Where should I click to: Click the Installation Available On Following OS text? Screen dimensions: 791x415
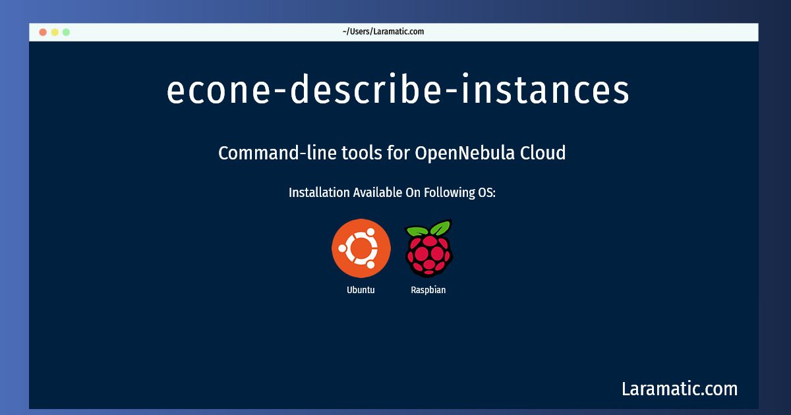pyautogui.click(x=392, y=193)
